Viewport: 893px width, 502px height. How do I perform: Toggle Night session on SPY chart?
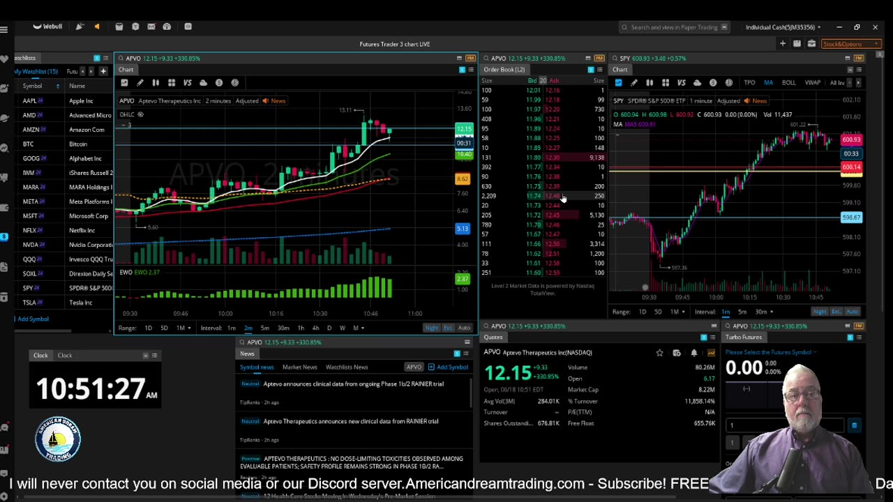tap(820, 312)
